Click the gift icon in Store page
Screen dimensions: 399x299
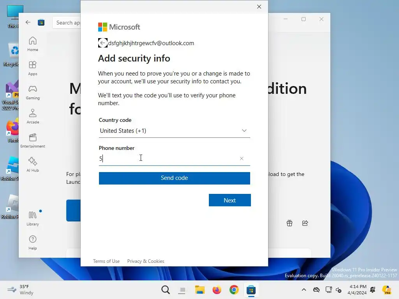point(290,223)
